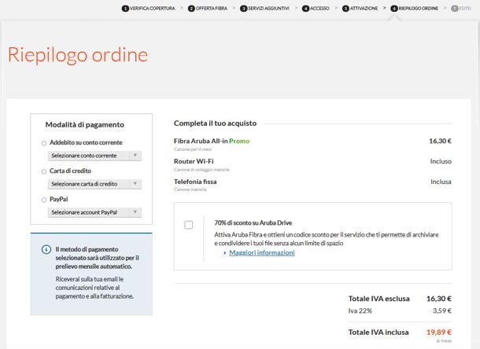480x349 pixels.
Task: Open Selezionare conto corrente dropdown
Action: (94, 156)
